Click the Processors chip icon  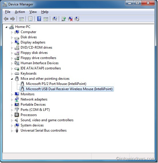(17, 115)
